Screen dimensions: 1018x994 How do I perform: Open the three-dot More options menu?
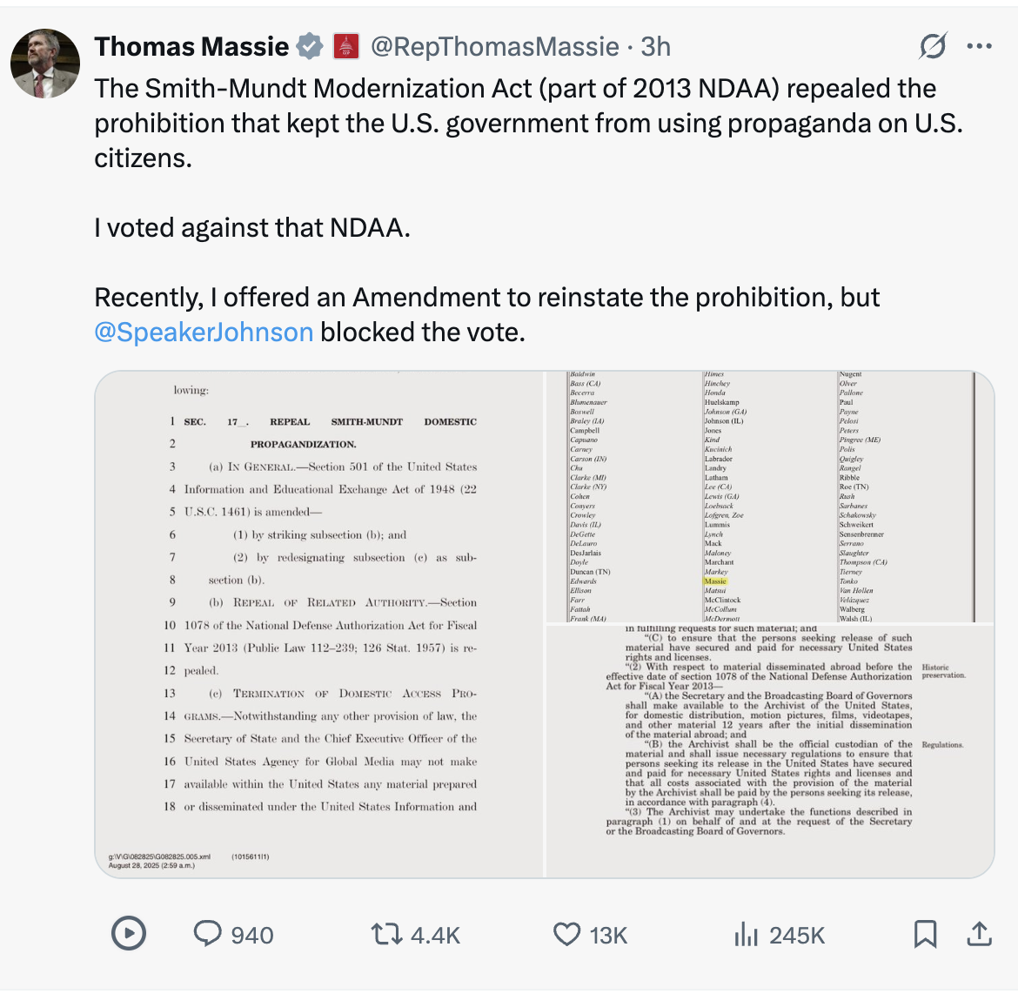click(980, 46)
